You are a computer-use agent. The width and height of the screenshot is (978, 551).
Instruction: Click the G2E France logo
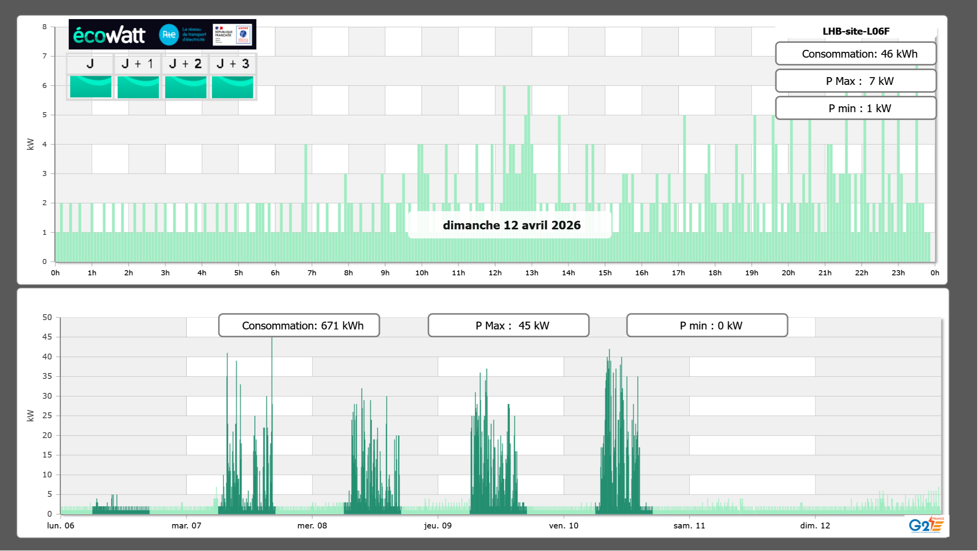pos(926,525)
